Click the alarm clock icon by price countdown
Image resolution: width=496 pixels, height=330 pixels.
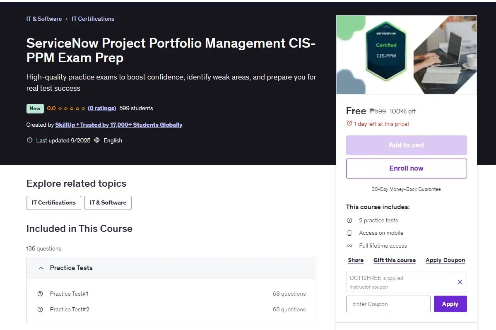pyautogui.click(x=349, y=123)
